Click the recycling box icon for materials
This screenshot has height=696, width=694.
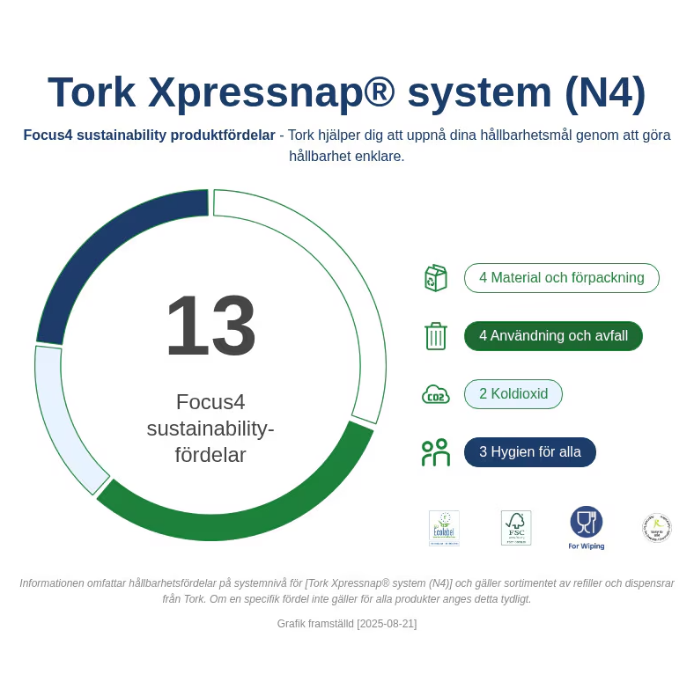click(435, 278)
